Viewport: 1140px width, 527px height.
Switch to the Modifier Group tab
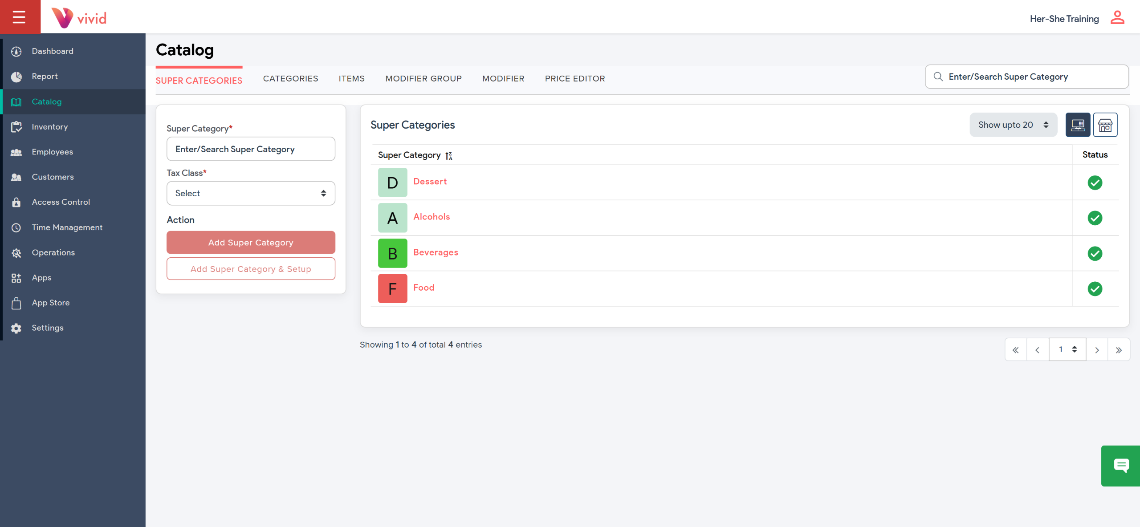(x=423, y=79)
